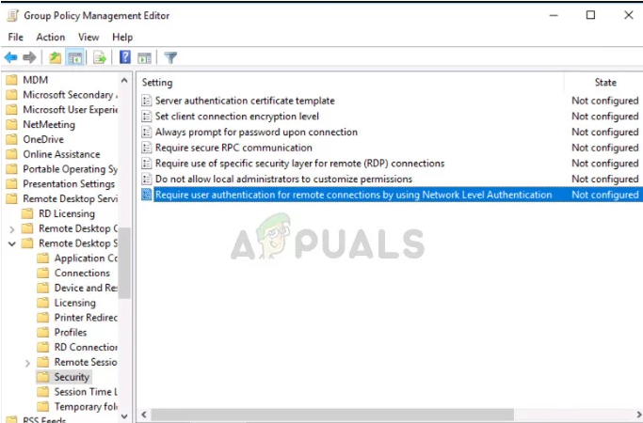643x423 pixels.
Task: Click the settings pane horizontal scrollbar thumb
Action: pos(332,415)
